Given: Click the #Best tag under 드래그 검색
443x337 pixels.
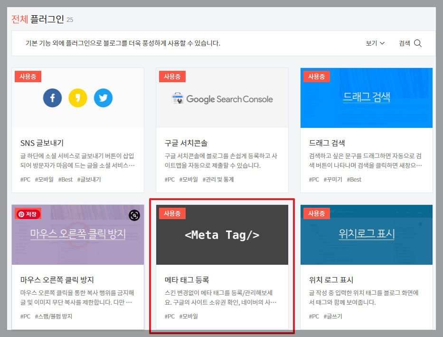Looking at the screenshot, I should 354,180.
